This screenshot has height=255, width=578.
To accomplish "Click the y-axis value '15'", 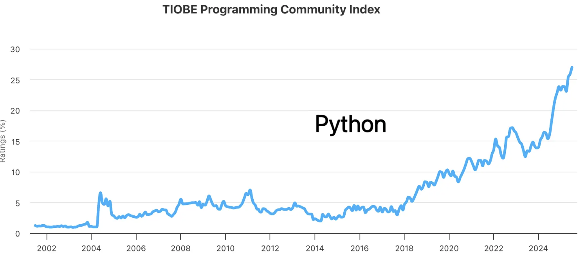I will pos(15,141).
